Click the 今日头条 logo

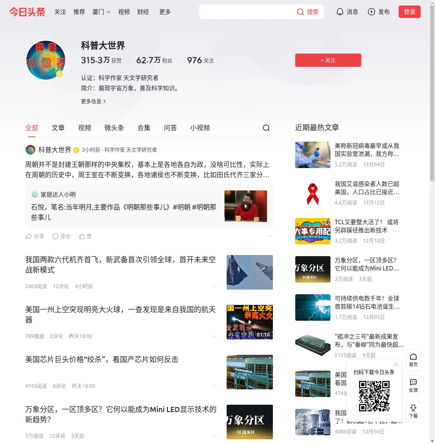pyautogui.click(x=27, y=12)
